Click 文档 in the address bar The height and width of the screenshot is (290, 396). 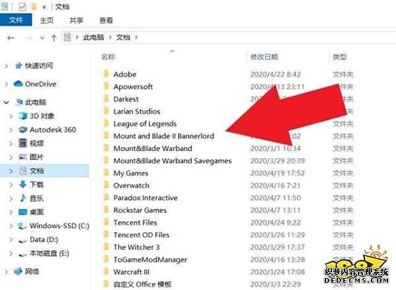point(123,38)
